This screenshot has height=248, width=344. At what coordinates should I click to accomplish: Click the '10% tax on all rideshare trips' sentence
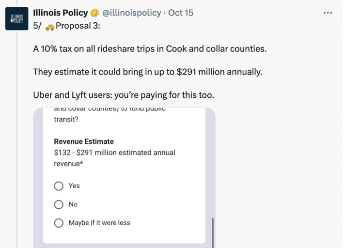(150, 49)
